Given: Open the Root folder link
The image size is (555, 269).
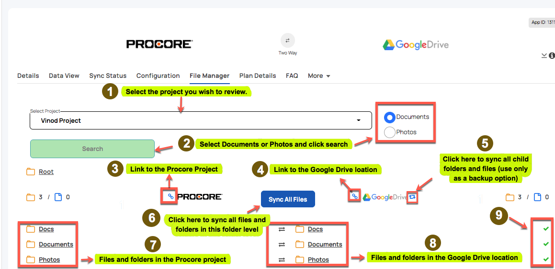Looking at the screenshot, I should click(46, 172).
